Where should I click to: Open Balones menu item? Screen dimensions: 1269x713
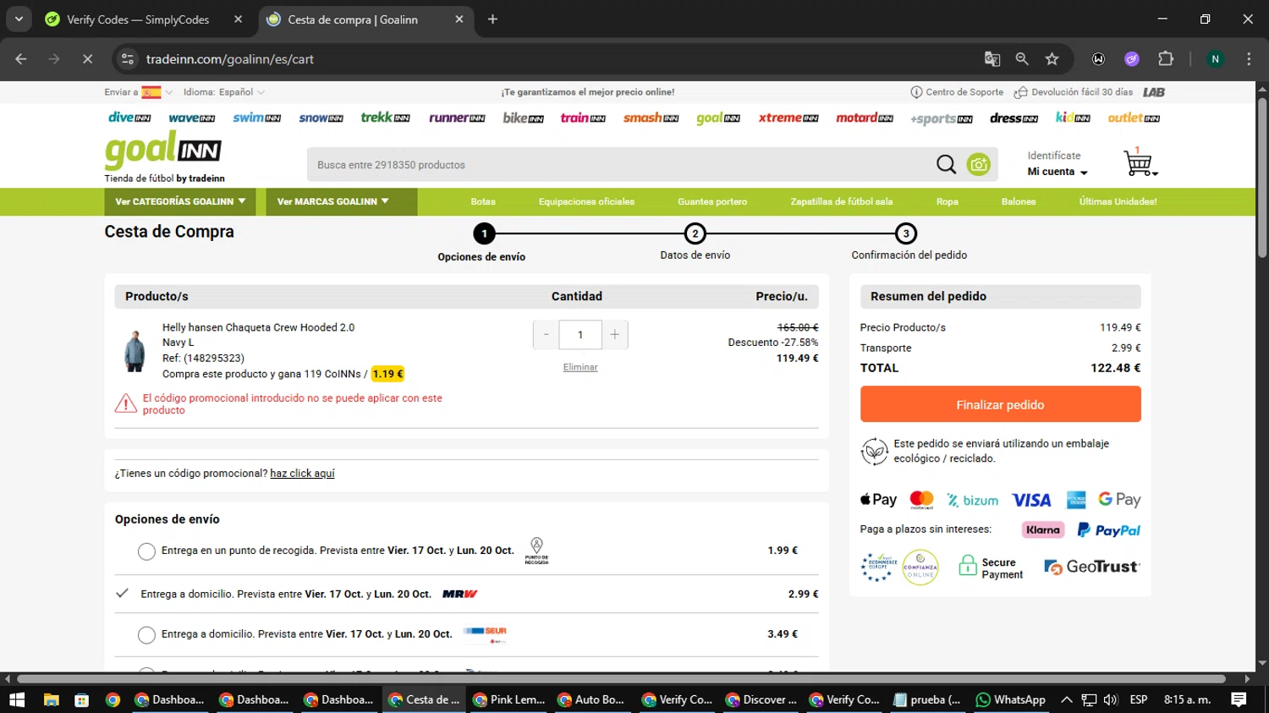1019,201
